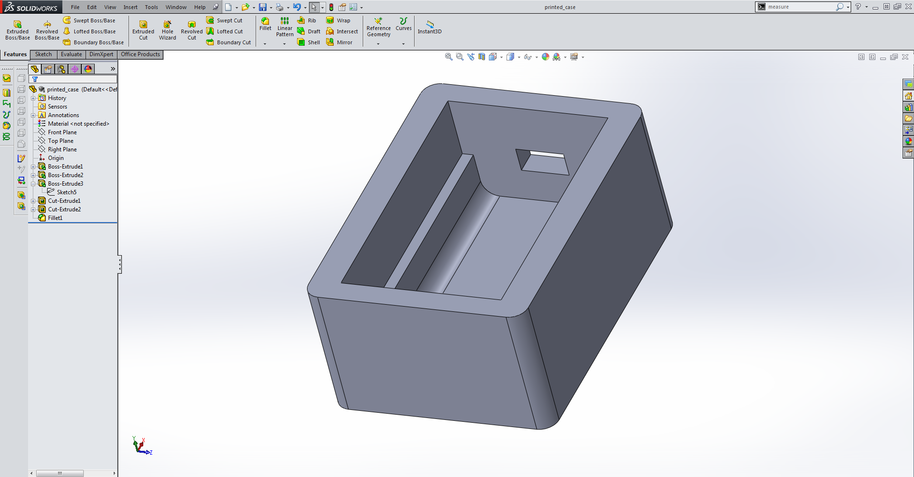Open Display Style dropdown arrow

519,57
